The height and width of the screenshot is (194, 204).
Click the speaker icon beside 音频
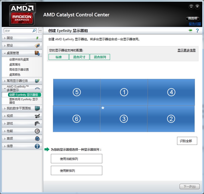37,138
